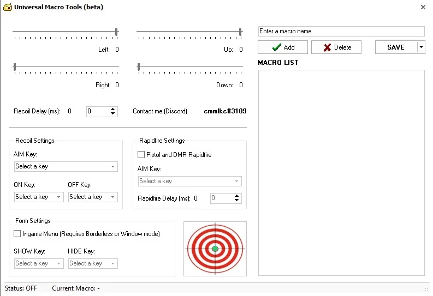Click the red bullseye target image
This screenshot has width=433, height=296.
point(215,249)
